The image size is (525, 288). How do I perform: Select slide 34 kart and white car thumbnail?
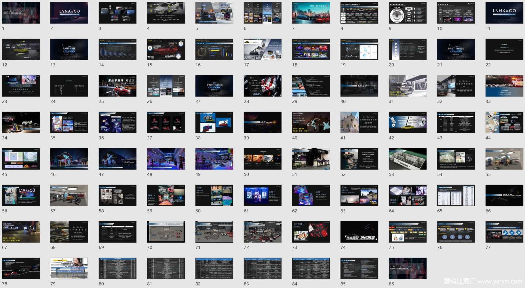21,122
